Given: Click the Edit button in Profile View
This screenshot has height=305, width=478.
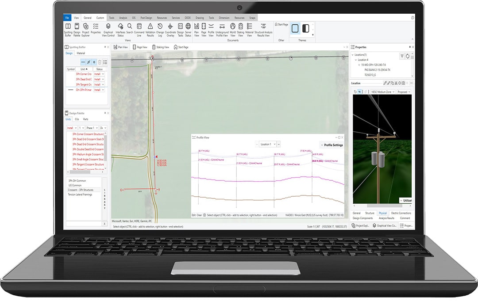Looking at the screenshot, I should click(x=193, y=215).
